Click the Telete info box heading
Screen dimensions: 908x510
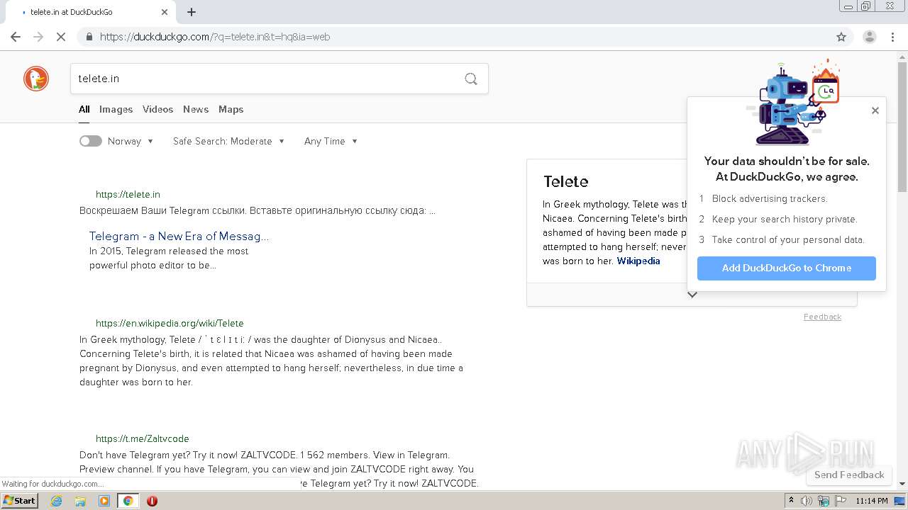tap(566, 181)
